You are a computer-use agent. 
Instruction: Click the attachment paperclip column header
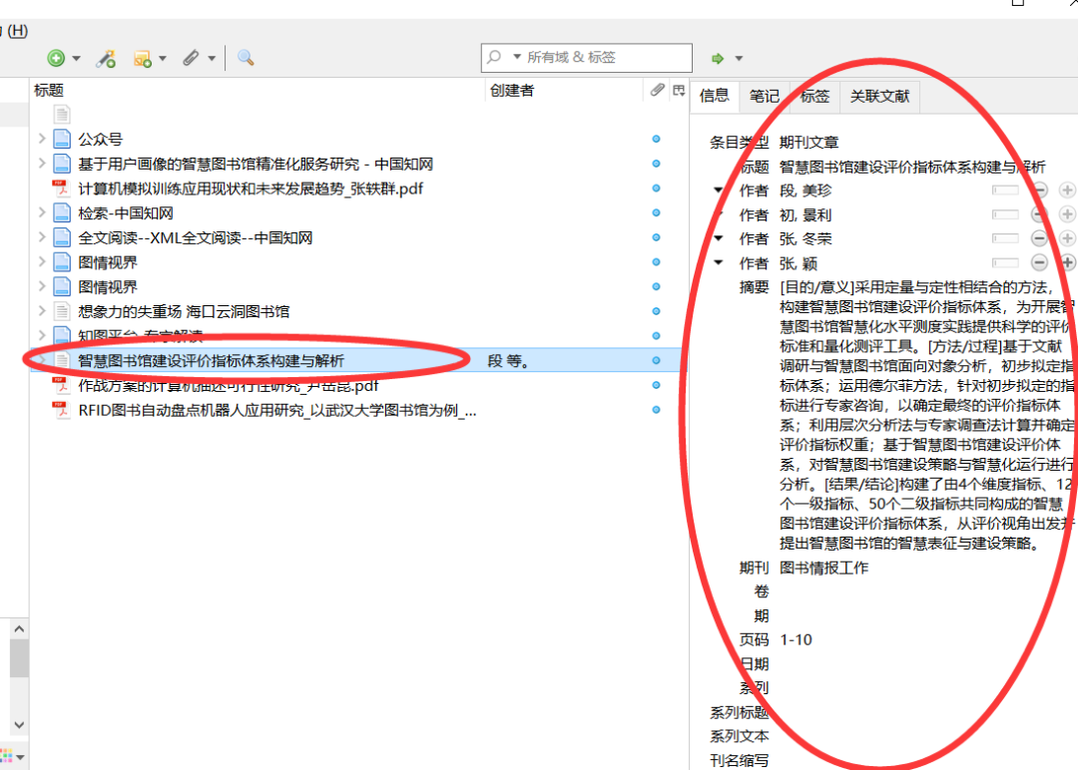point(657,90)
